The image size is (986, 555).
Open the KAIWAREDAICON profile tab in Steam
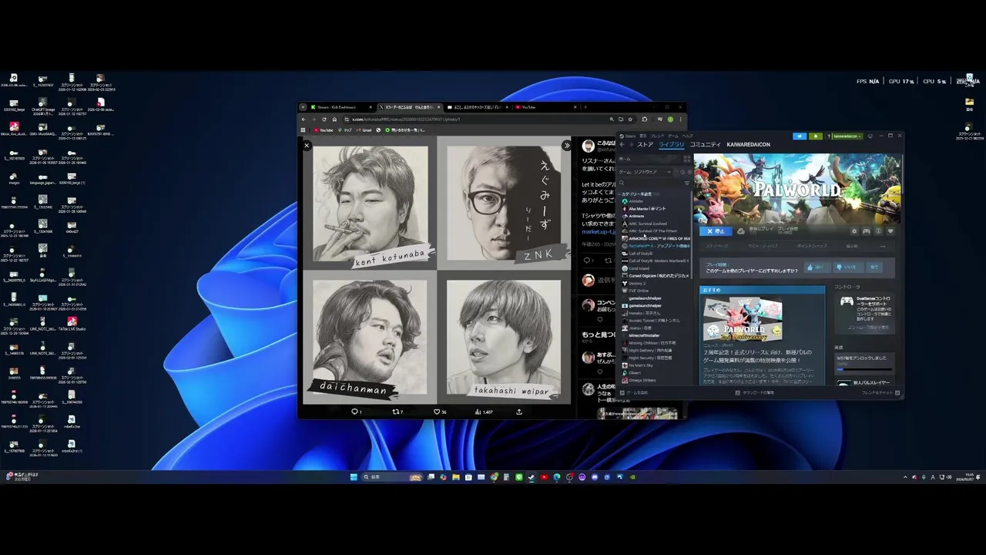(748, 144)
